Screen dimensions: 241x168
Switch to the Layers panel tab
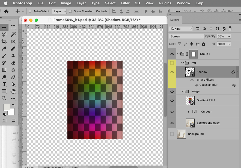(175, 20)
